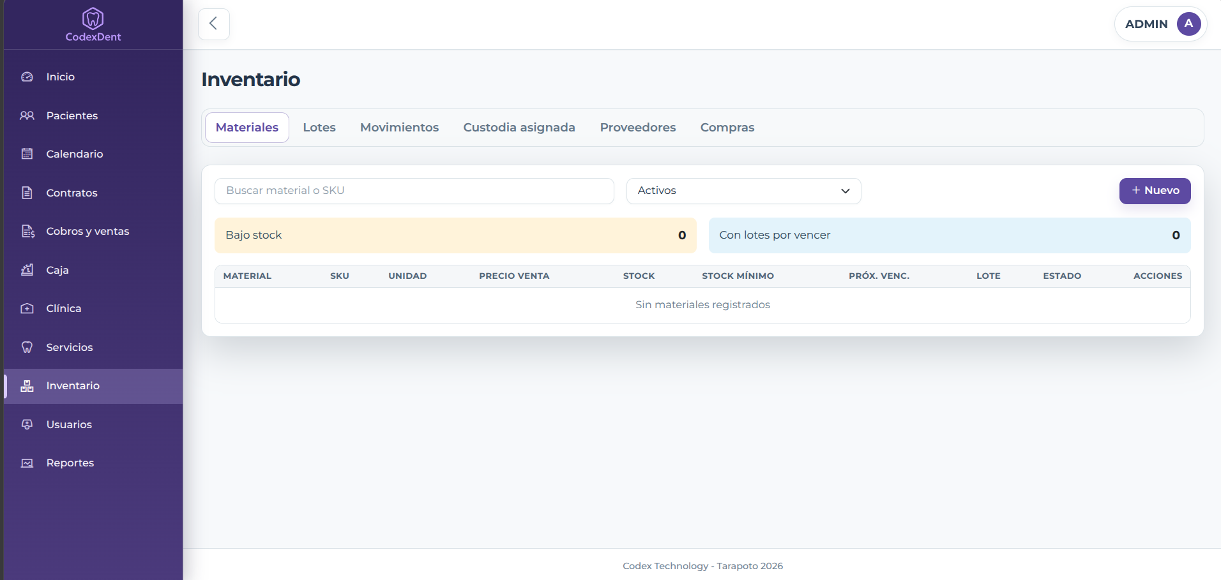Open Pacientes from the sidebar

(x=93, y=115)
